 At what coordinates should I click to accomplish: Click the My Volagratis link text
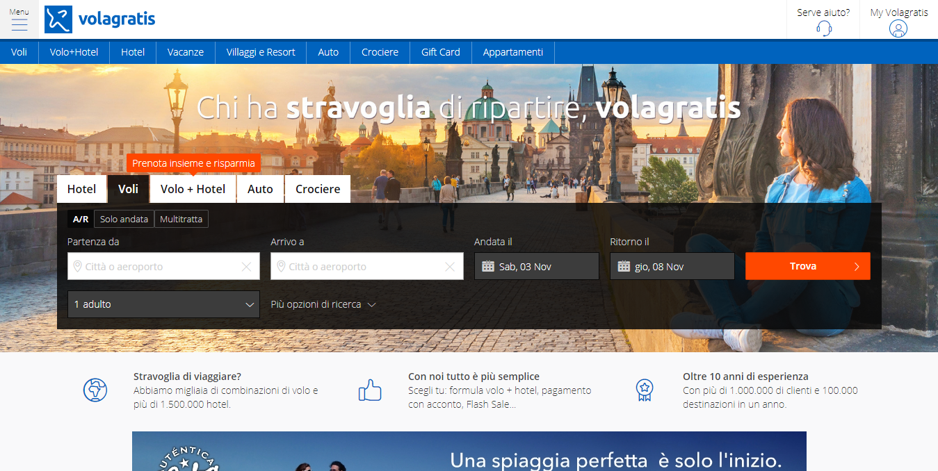(899, 13)
